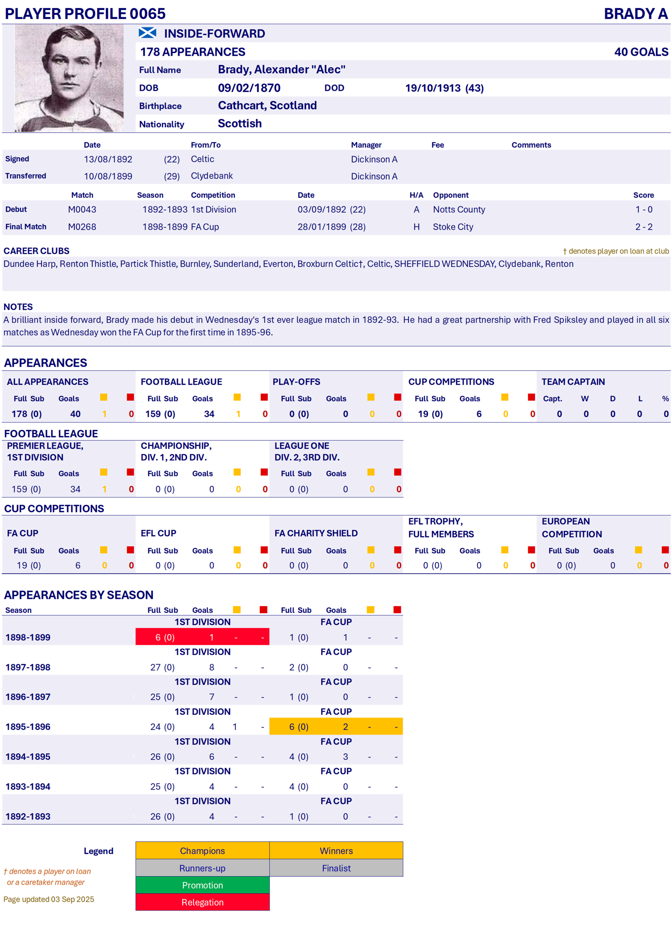Click red card icon under All Appearances
The image size is (671, 928).
130,397
